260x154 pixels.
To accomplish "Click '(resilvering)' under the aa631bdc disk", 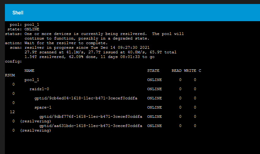I will click(36, 131).
